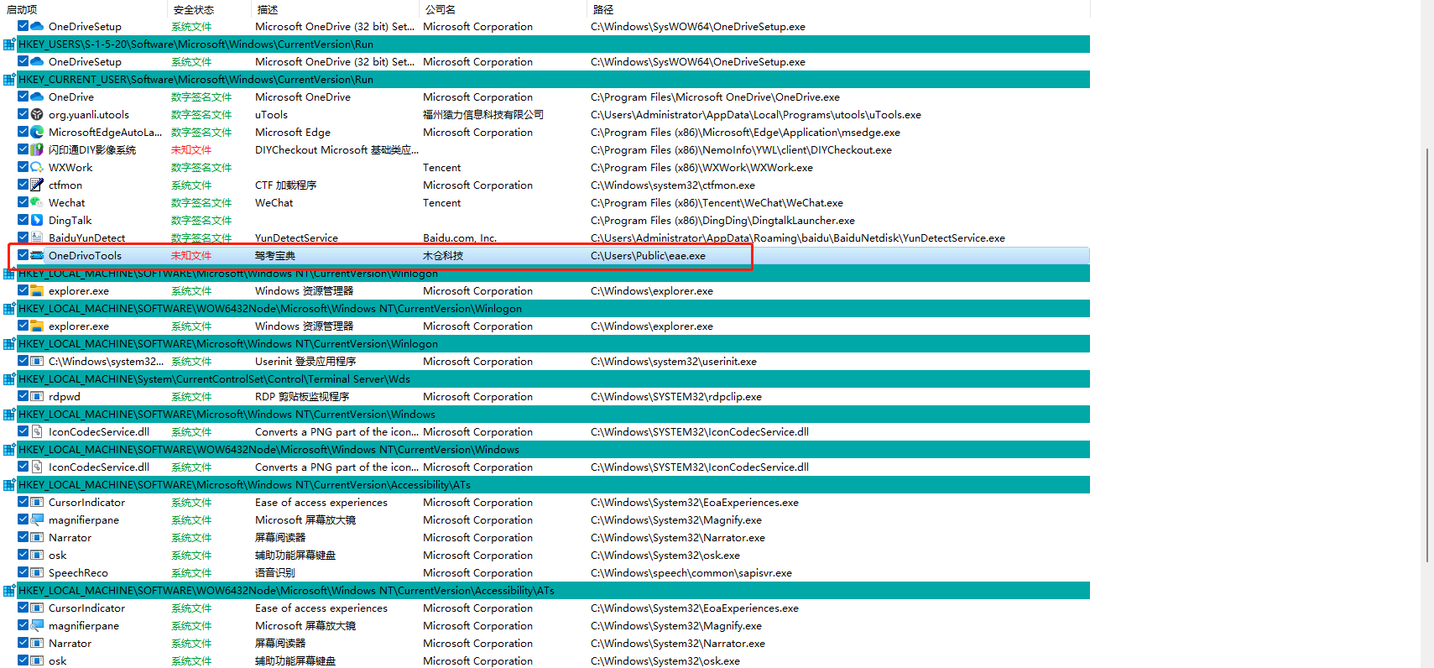Click the path C:\Windows\SYSTEM32\rdpclip.exe
The height and width of the screenshot is (668, 1434).
coord(676,397)
